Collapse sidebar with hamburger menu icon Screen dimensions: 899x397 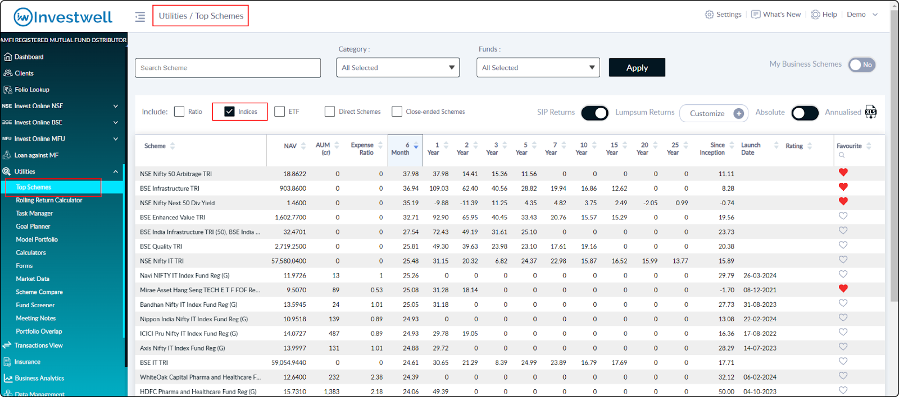(140, 17)
